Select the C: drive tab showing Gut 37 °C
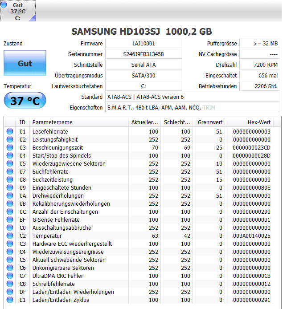This screenshot has width=283, height=309. tap(18, 11)
